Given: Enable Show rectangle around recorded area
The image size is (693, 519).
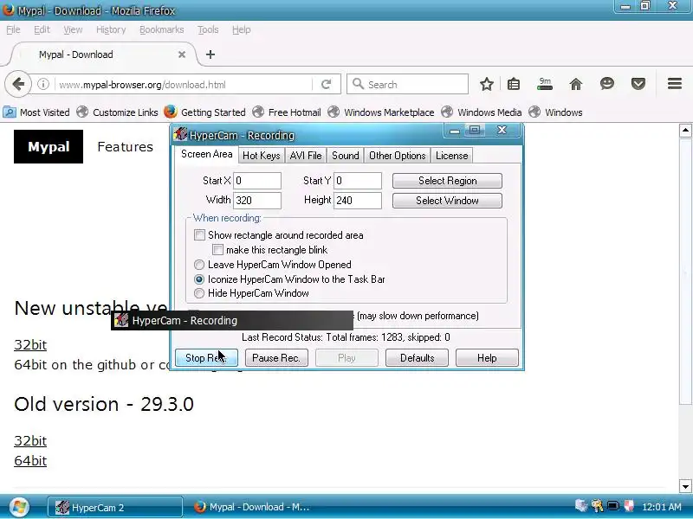Looking at the screenshot, I should tap(200, 234).
